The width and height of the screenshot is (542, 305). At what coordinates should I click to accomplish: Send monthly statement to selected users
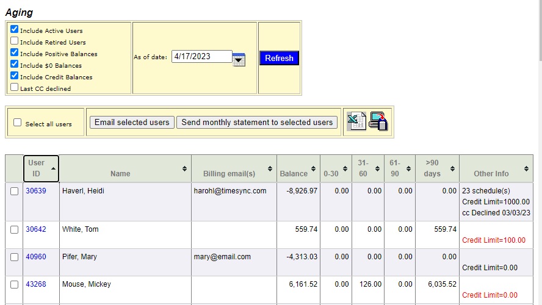257,122
